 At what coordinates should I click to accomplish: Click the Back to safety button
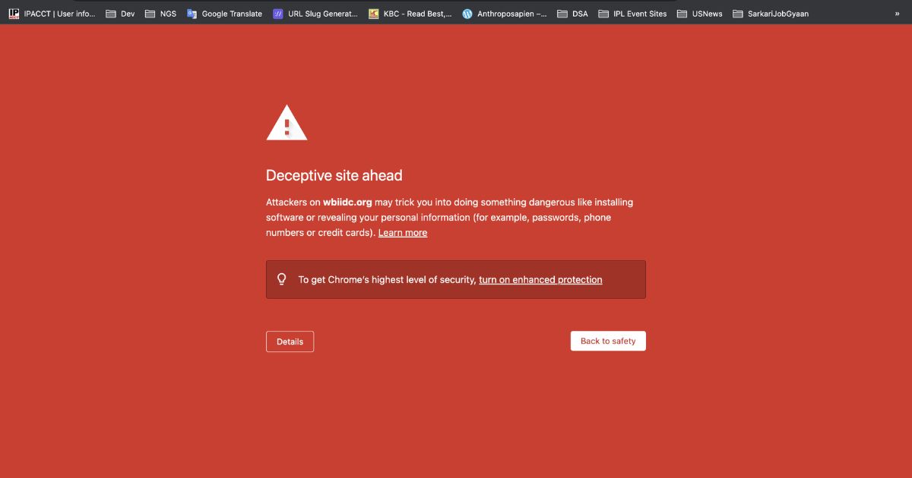[x=608, y=341]
